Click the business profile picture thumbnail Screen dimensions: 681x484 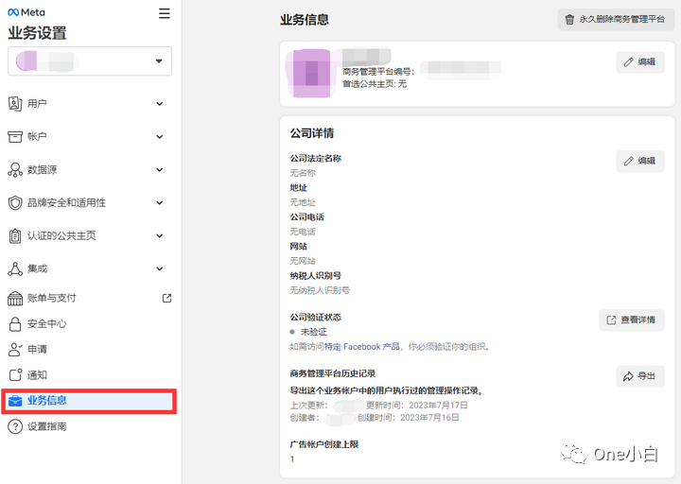coord(310,73)
